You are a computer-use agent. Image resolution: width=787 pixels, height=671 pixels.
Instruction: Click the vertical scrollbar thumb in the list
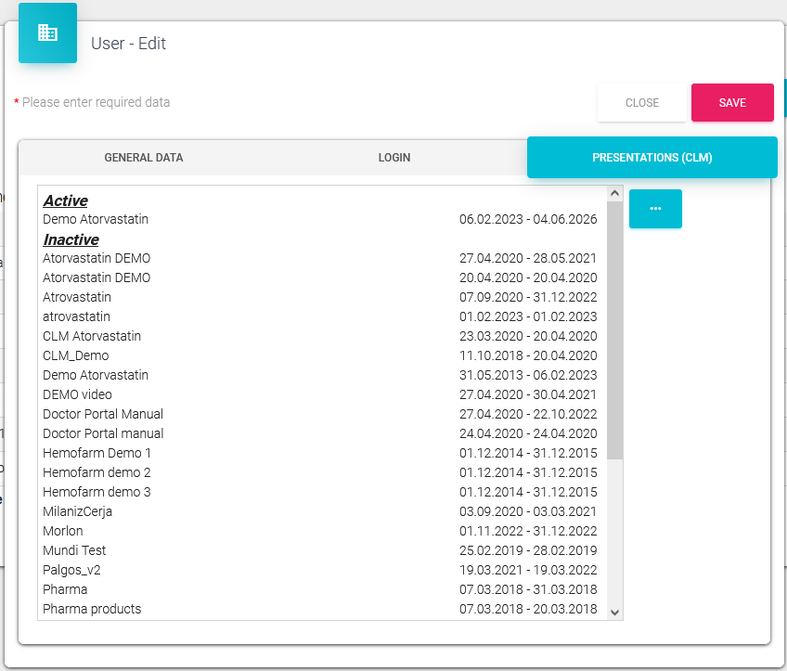tap(614, 329)
